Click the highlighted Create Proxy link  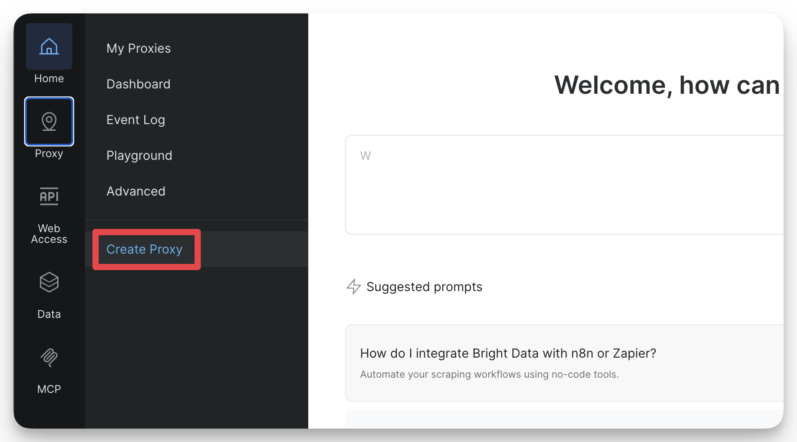[x=144, y=249]
